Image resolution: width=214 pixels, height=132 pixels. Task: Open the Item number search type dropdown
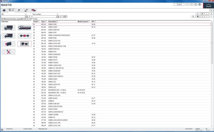(x=57, y=14)
